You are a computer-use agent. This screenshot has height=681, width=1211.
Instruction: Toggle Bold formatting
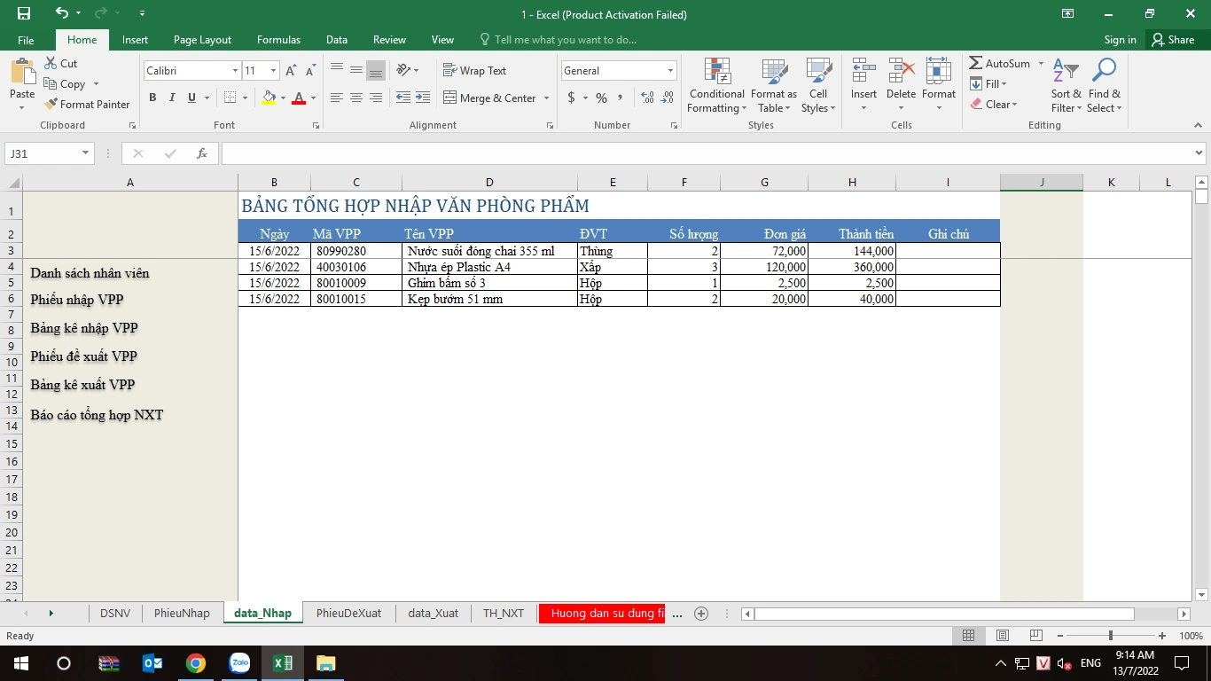pos(152,98)
